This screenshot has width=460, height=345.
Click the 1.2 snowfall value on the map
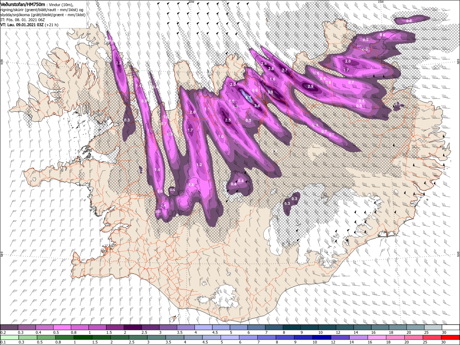(x=199, y=165)
